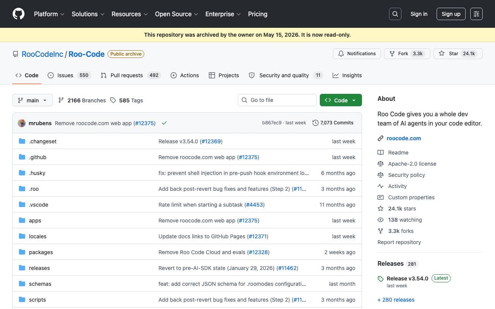495x309 pixels.
Task: Open the Pricing page
Action: (x=258, y=14)
